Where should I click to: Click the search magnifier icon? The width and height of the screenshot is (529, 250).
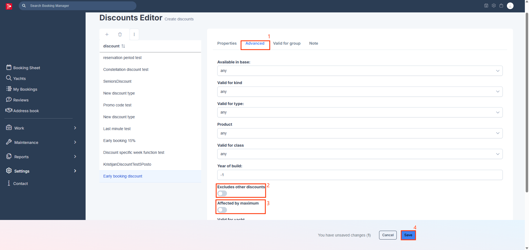click(24, 6)
